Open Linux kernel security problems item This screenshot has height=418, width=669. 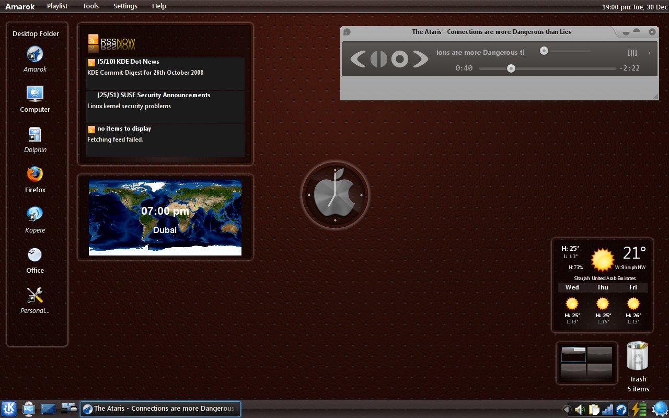click(129, 106)
